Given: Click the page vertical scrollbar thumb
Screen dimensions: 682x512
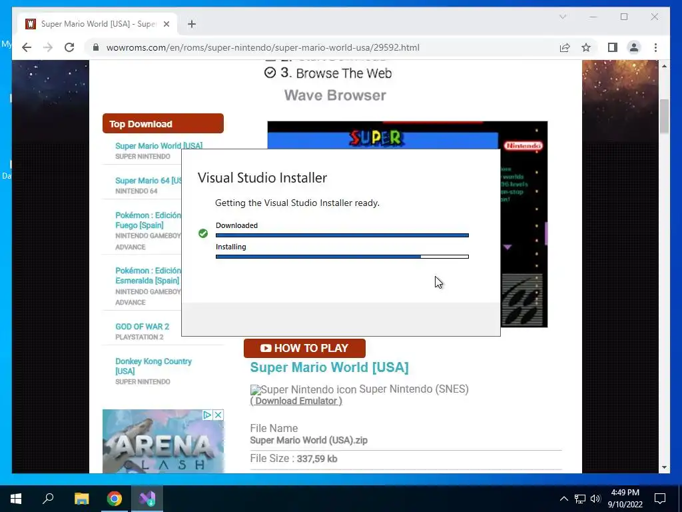Looking at the screenshot, I should pos(664,116).
